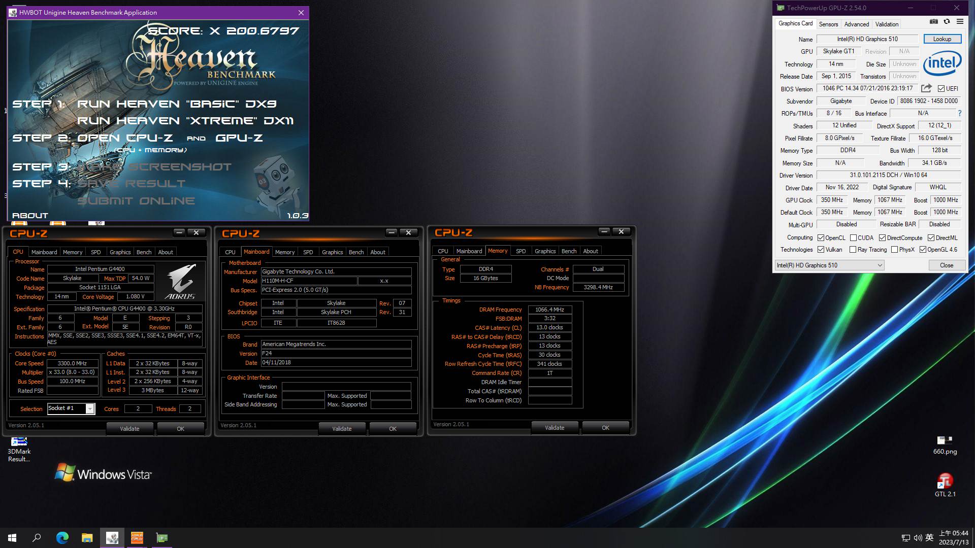The height and width of the screenshot is (548, 975).
Task: Switch input language via 英 indicator
Action: click(x=929, y=538)
